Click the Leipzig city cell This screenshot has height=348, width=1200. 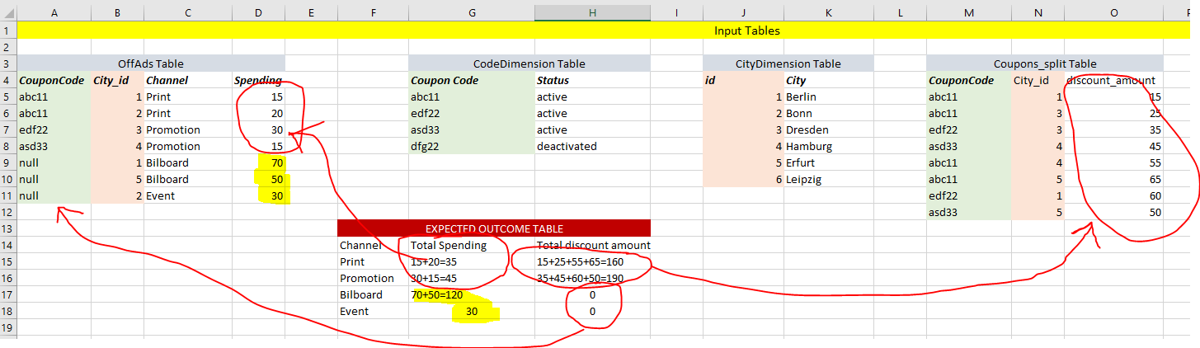tap(828, 179)
